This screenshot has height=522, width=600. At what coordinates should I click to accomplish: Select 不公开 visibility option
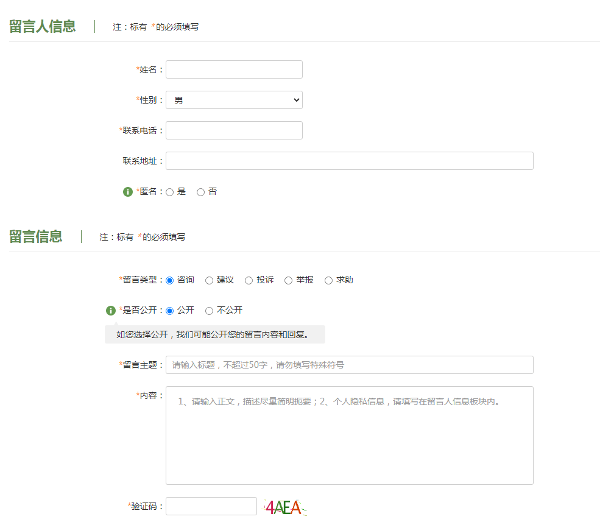click(209, 311)
